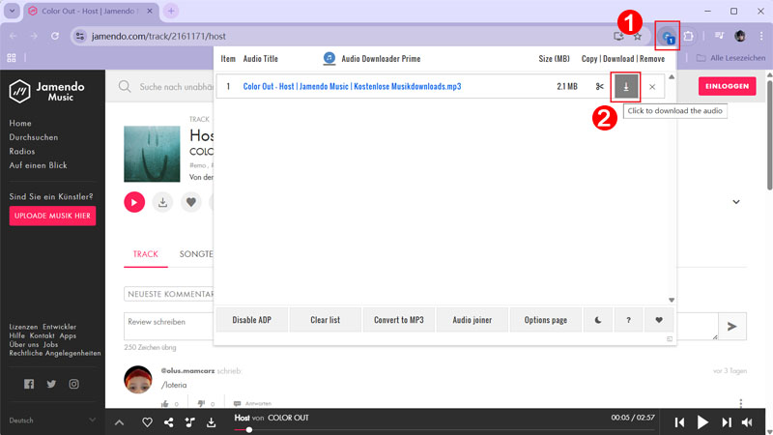The height and width of the screenshot is (435, 773).
Task: Favorite the song in the bottom player bar
Action: point(147,422)
